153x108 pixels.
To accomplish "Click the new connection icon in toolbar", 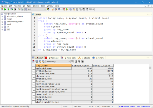I will point(2,9).
